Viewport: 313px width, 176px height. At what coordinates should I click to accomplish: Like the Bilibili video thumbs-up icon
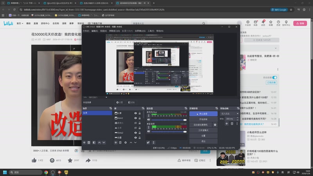[x=34, y=160]
